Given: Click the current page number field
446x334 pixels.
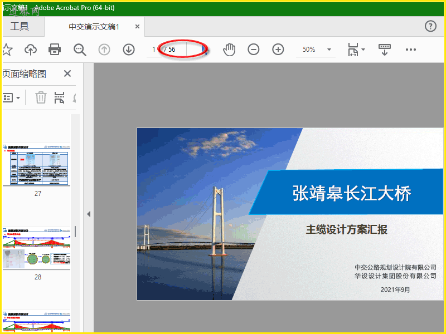Looking at the screenshot, I should (x=153, y=50).
